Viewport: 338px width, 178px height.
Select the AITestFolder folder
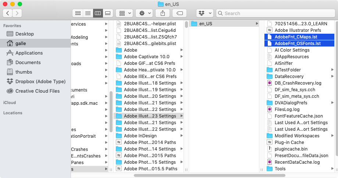[299, 70]
